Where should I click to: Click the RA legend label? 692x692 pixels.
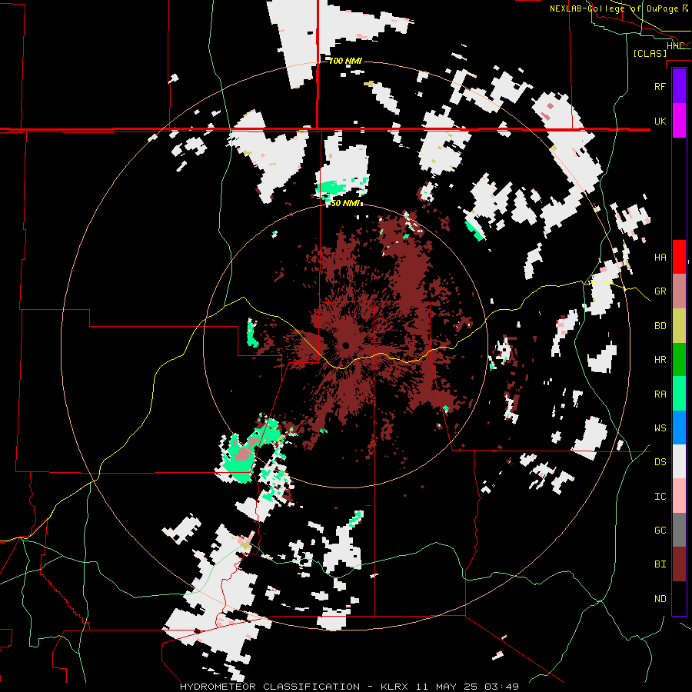[x=660, y=394]
